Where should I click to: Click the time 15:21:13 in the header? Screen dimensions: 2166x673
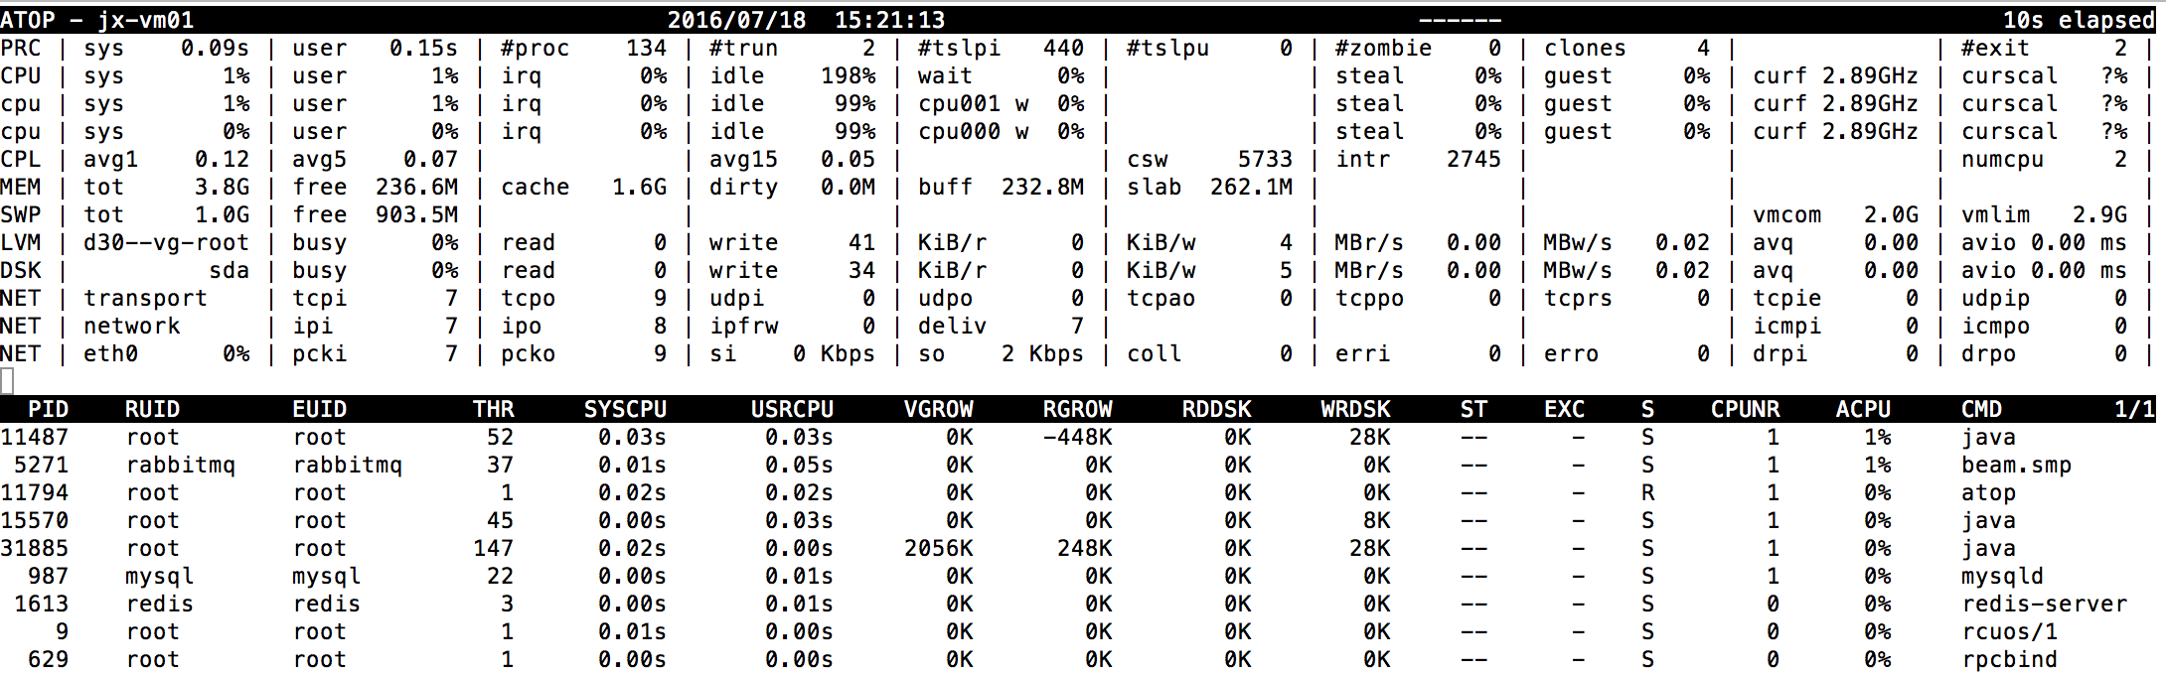click(x=889, y=20)
